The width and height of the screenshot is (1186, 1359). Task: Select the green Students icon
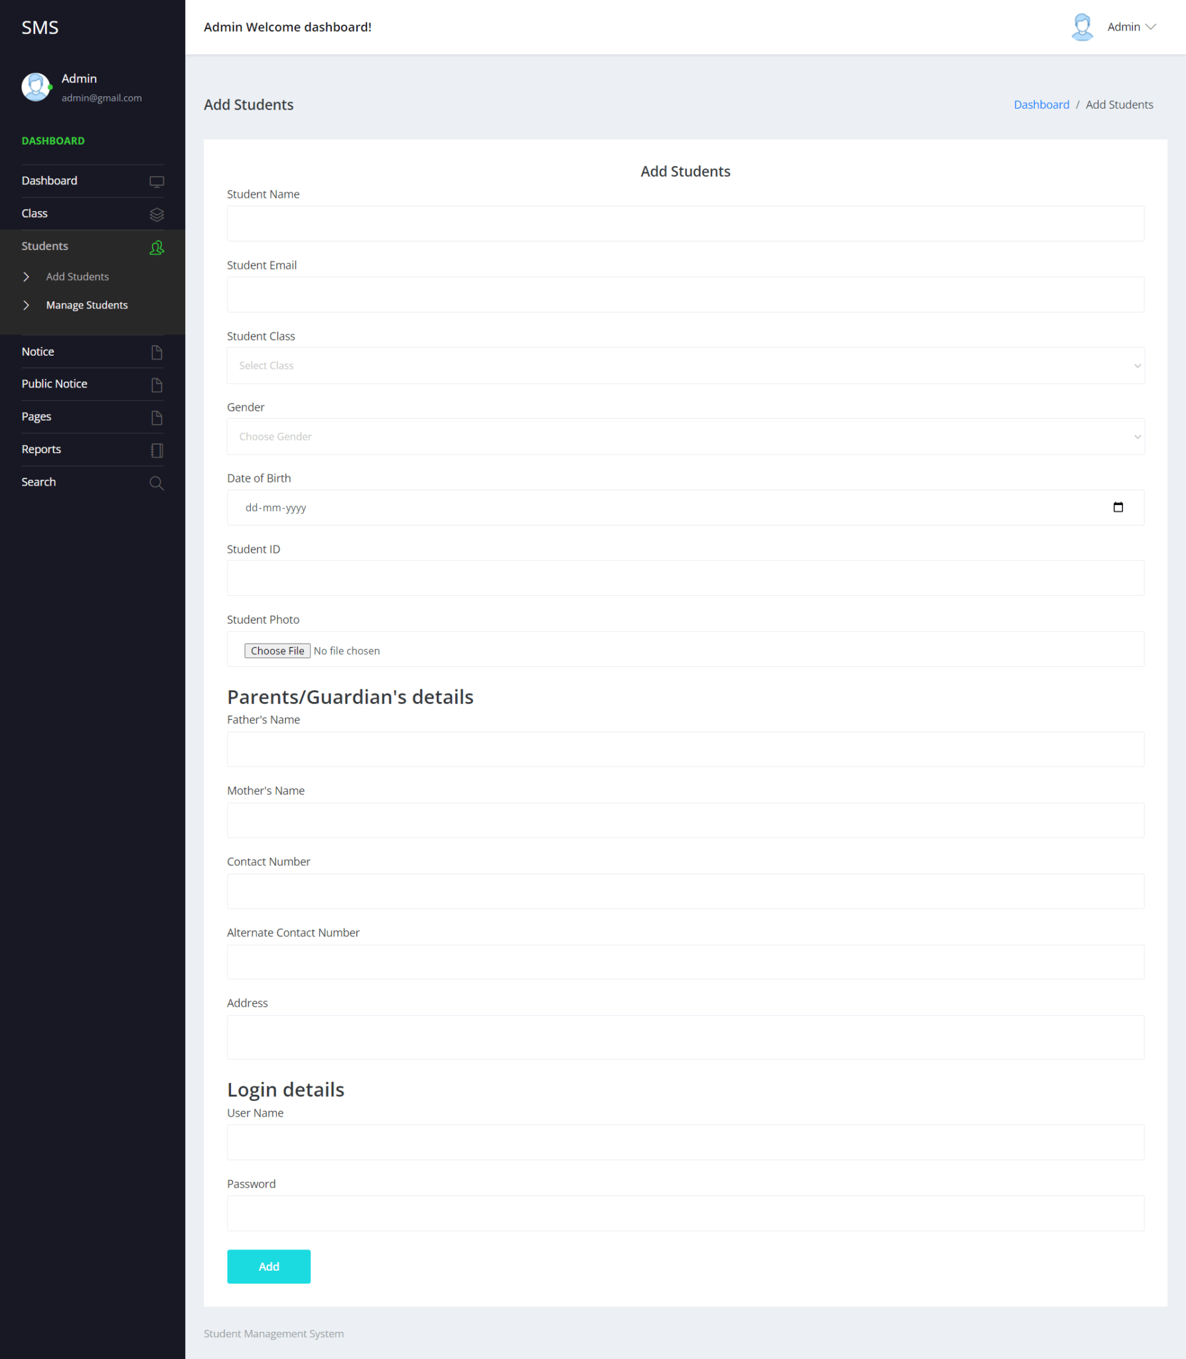[157, 248]
